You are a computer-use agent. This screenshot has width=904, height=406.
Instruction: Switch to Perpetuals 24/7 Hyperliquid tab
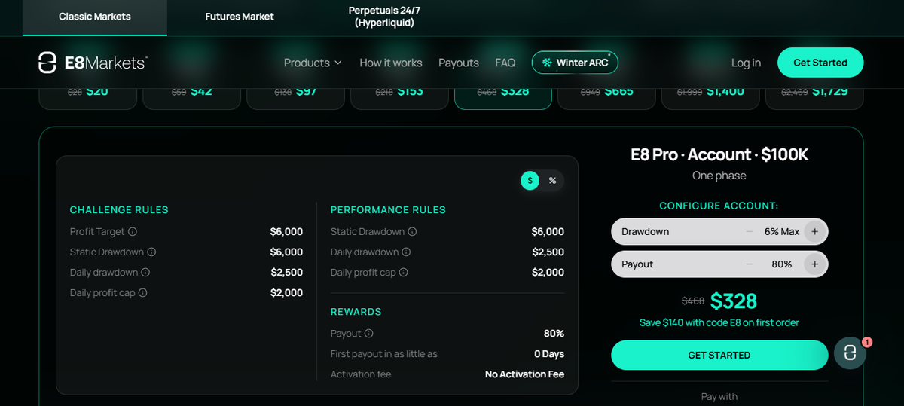[384, 17]
